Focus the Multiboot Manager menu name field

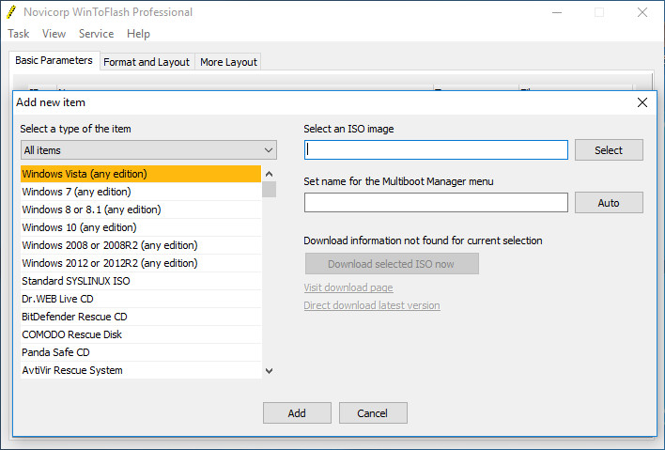point(436,203)
